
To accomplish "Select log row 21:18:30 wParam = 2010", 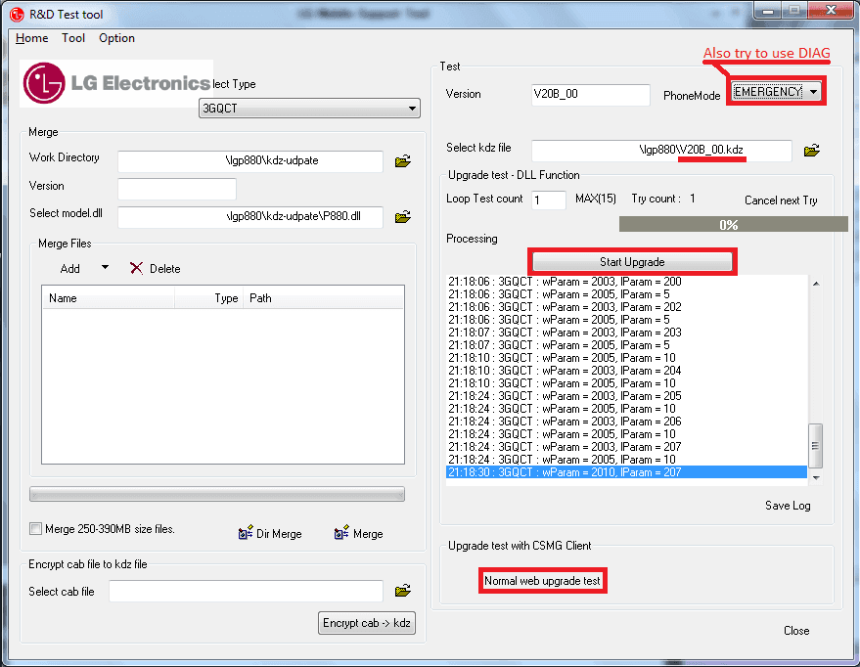I will point(626,472).
